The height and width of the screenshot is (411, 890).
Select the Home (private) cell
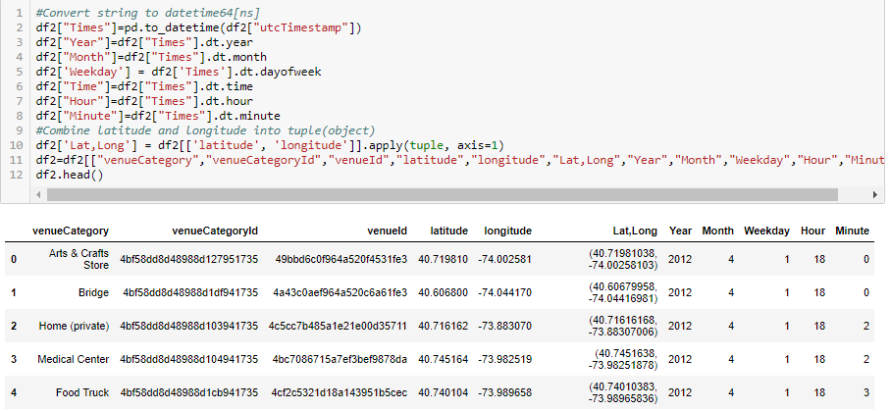74,327
